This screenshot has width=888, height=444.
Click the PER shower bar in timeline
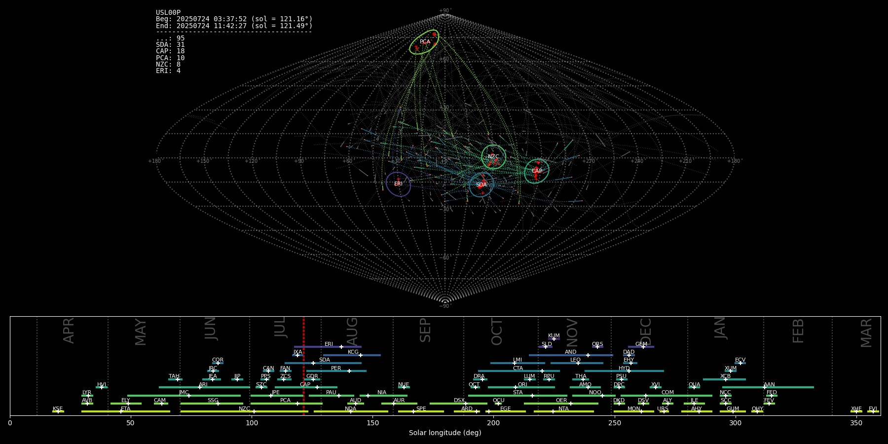(336, 371)
